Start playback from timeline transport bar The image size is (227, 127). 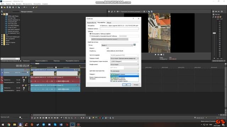40,118
